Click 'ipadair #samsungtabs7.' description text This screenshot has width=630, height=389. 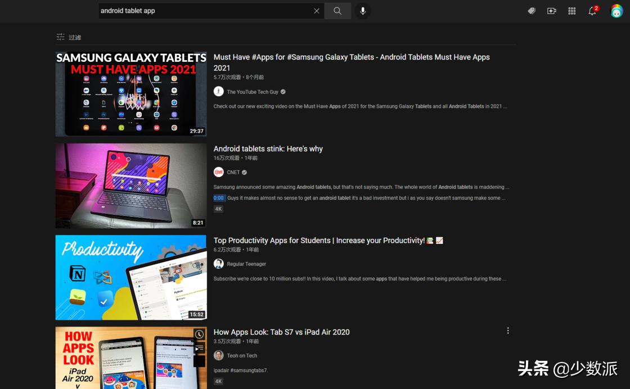[x=241, y=370]
